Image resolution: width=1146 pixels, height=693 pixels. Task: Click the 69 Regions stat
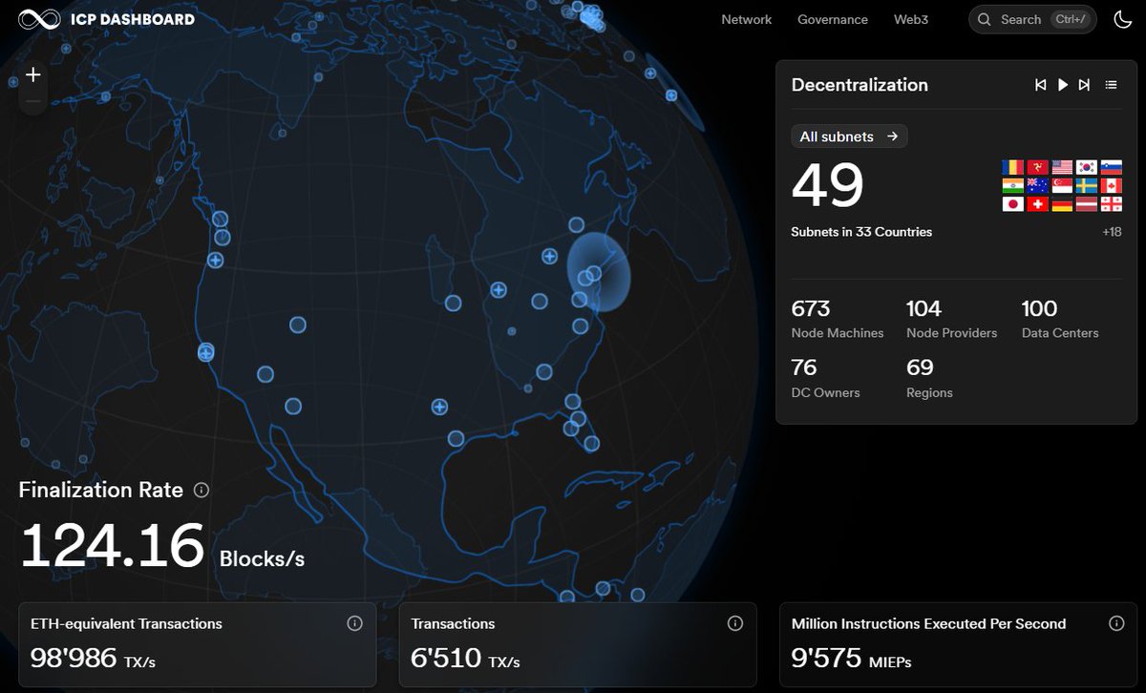[929, 379]
